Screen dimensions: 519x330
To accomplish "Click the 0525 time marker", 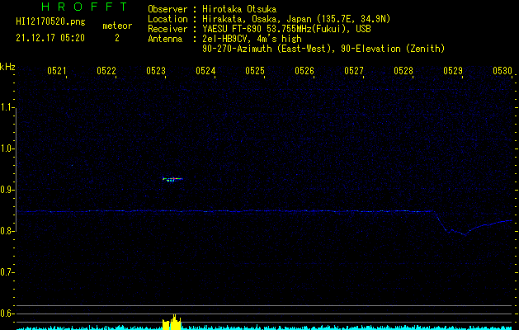I will [x=255, y=70].
